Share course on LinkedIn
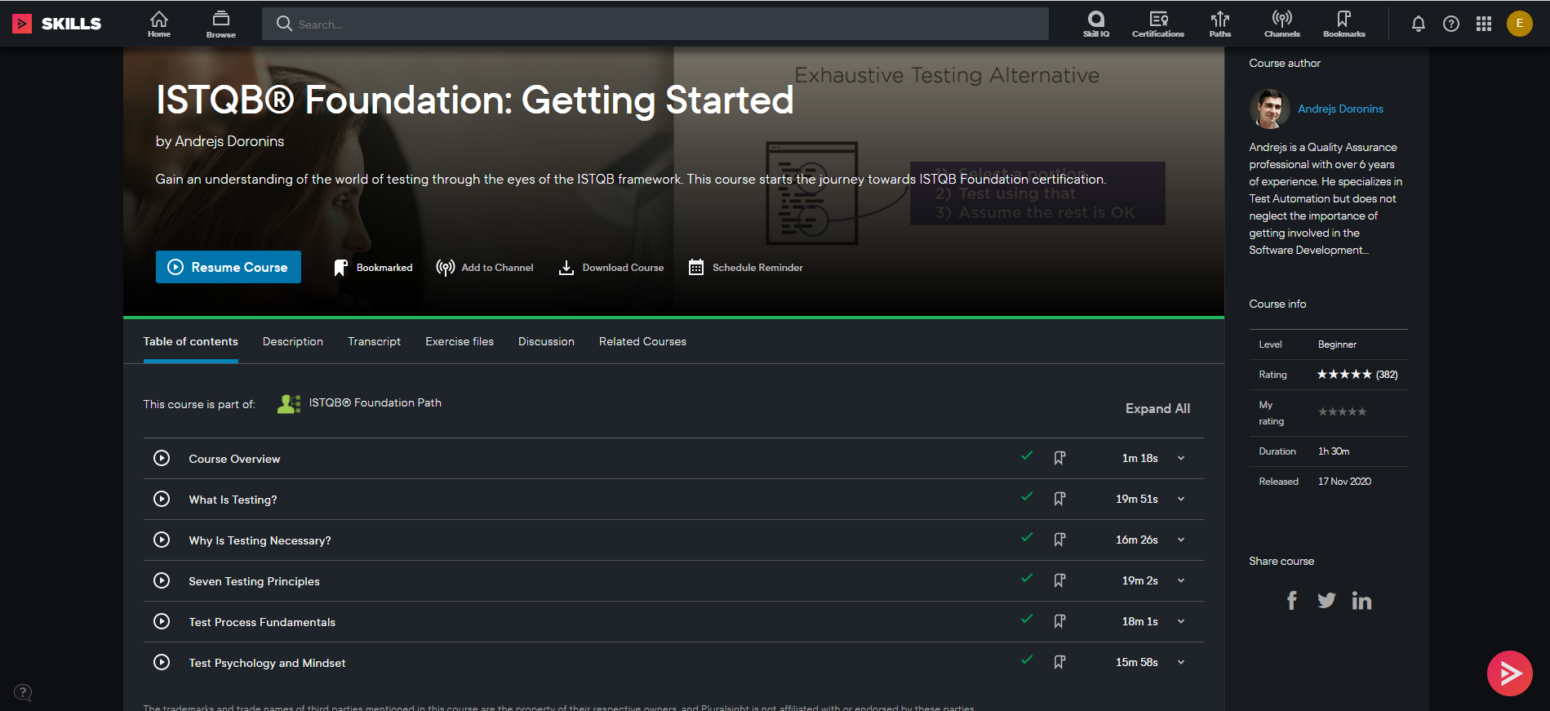Screen dimensions: 1550x711 coord(1361,601)
